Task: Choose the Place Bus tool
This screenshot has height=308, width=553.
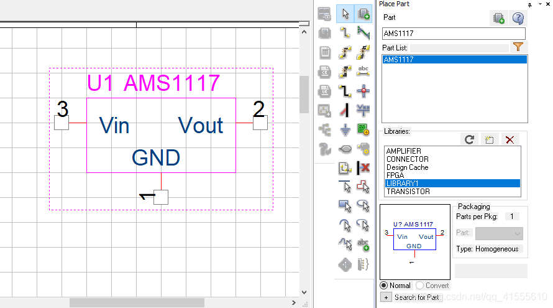Action: click(364, 33)
